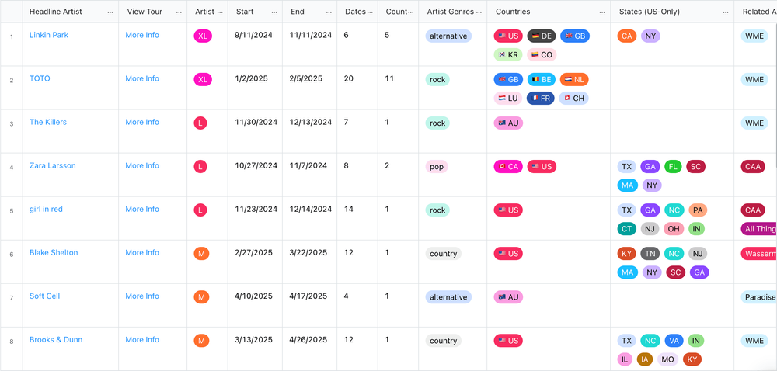This screenshot has height=371, width=777.
Task: Open The Killers artist link
Action: point(48,122)
